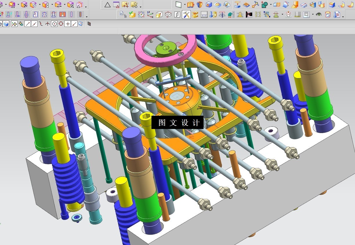
Task: Open the hammer and wrench tools icon
Action: [186, 14]
